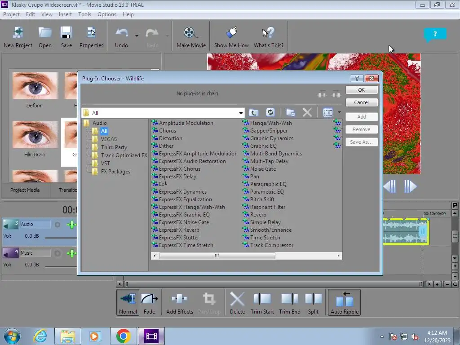Open the View menu
This screenshot has width=460, height=345.
pos(47,14)
